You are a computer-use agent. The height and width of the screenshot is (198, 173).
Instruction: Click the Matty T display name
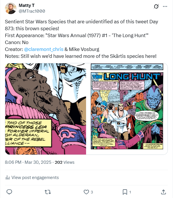click(x=27, y=5)
